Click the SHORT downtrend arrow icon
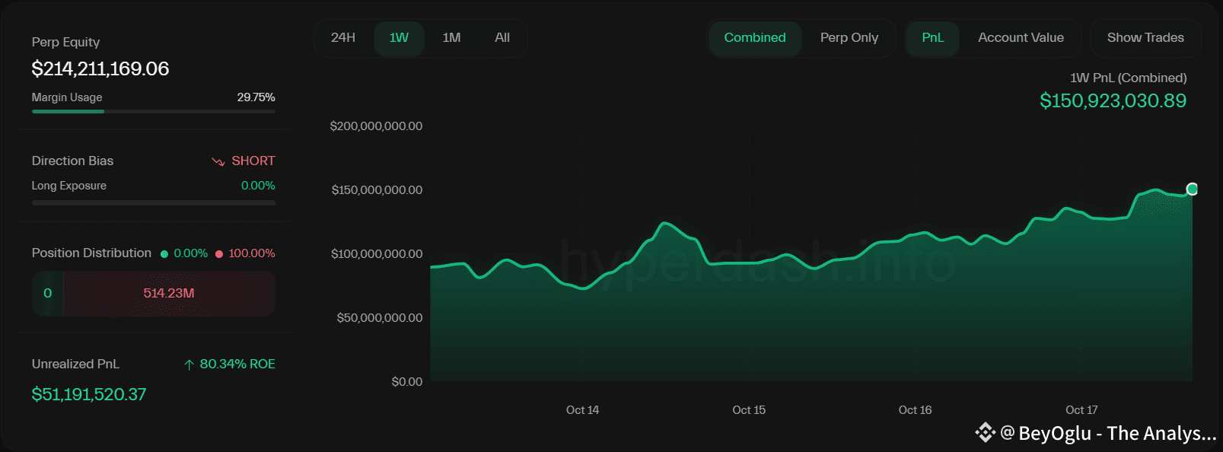This screenshot has height=452, width=1223. click(218, 161)
